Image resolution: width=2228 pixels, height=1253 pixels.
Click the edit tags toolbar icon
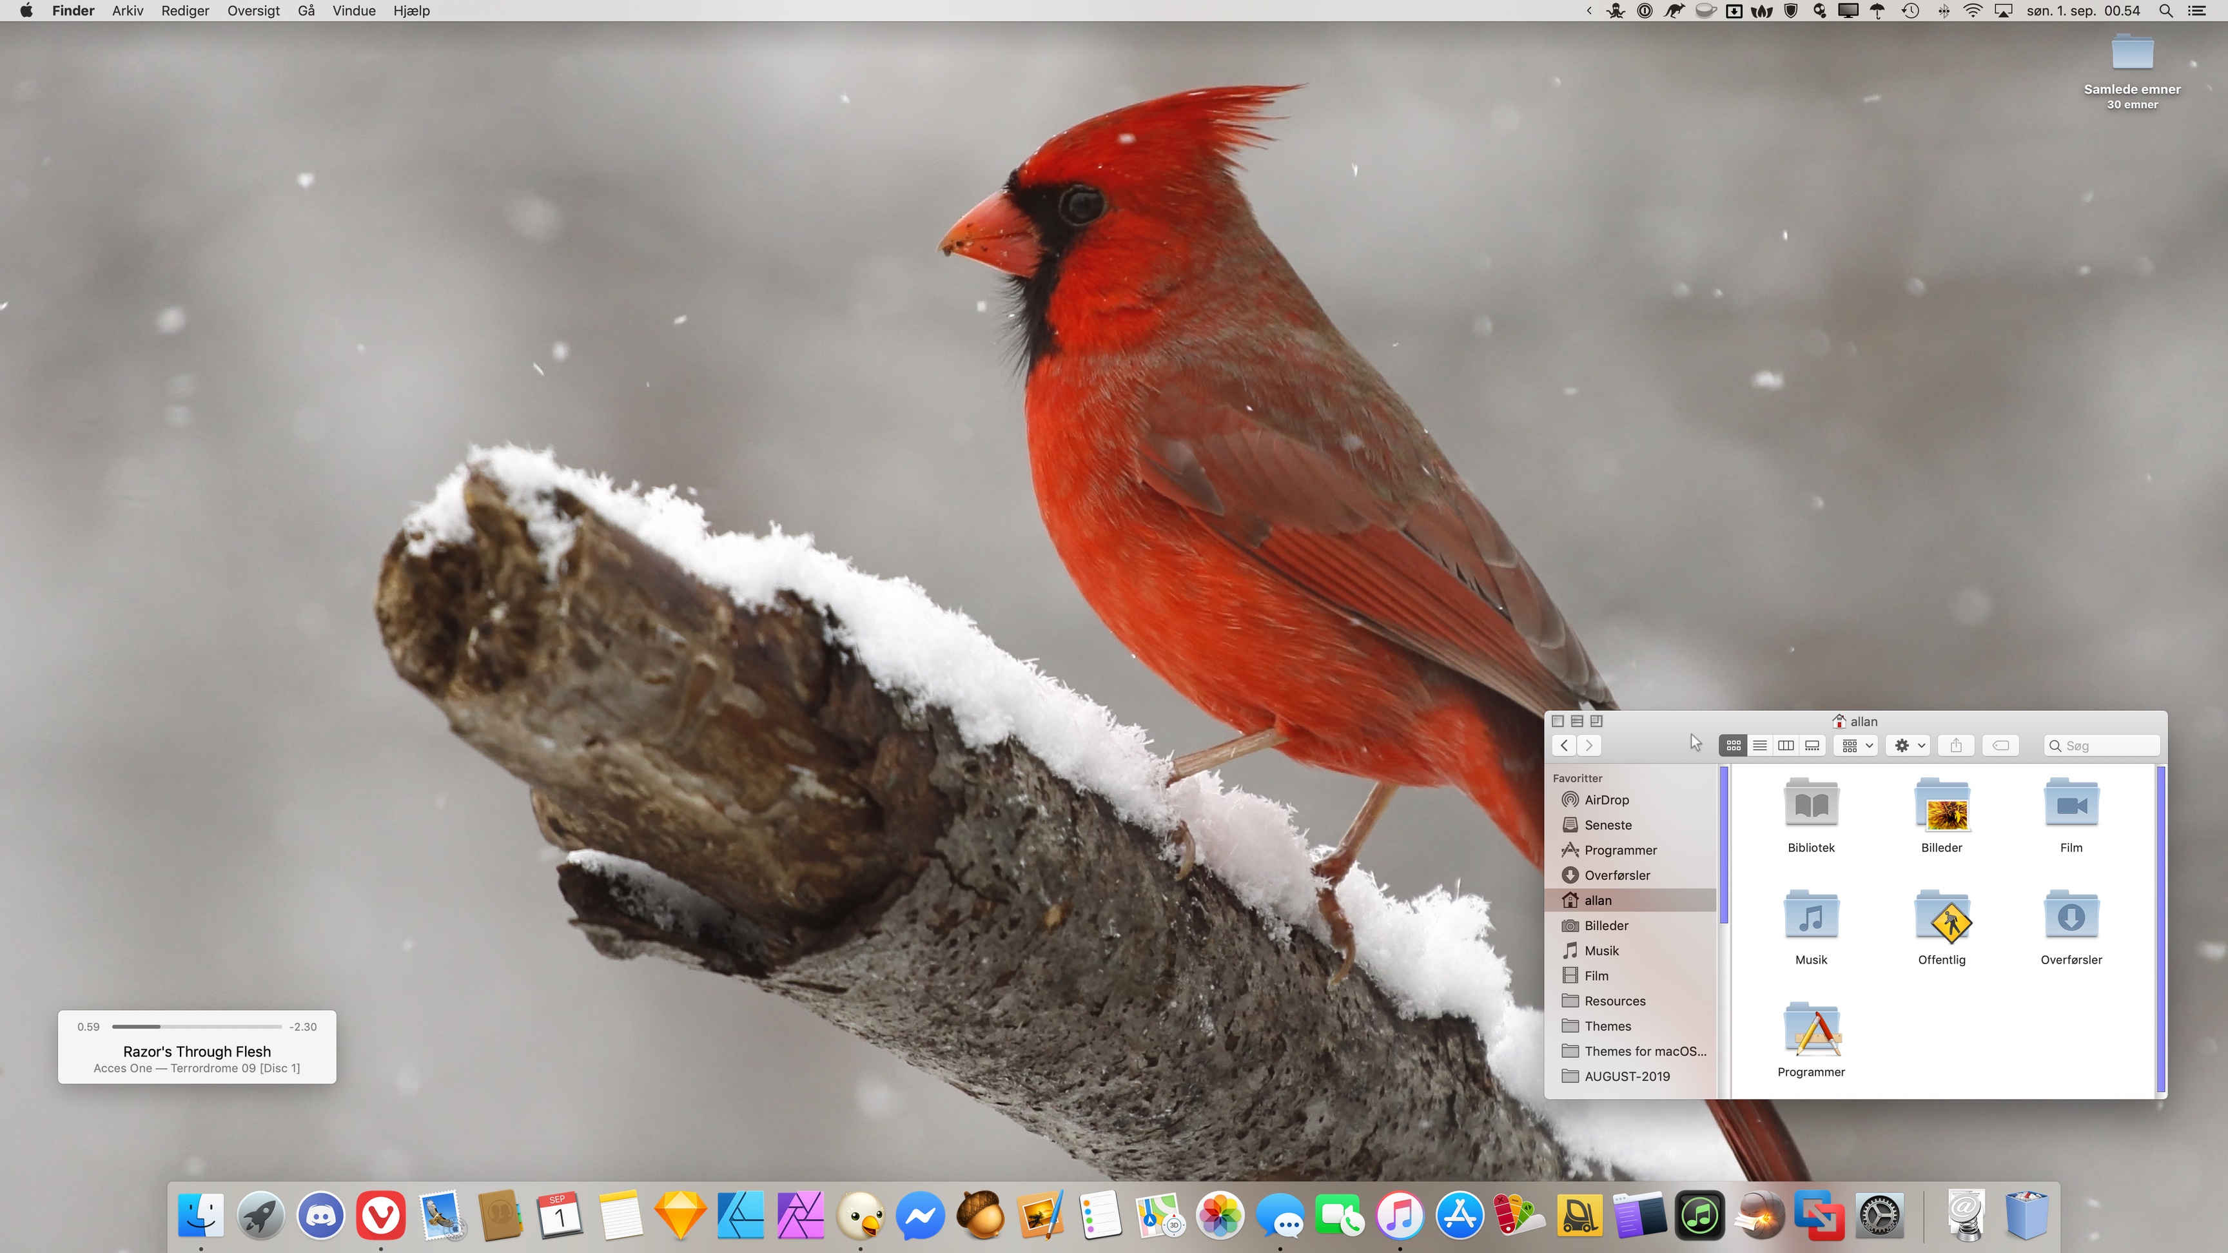[x=2000, y=745]
